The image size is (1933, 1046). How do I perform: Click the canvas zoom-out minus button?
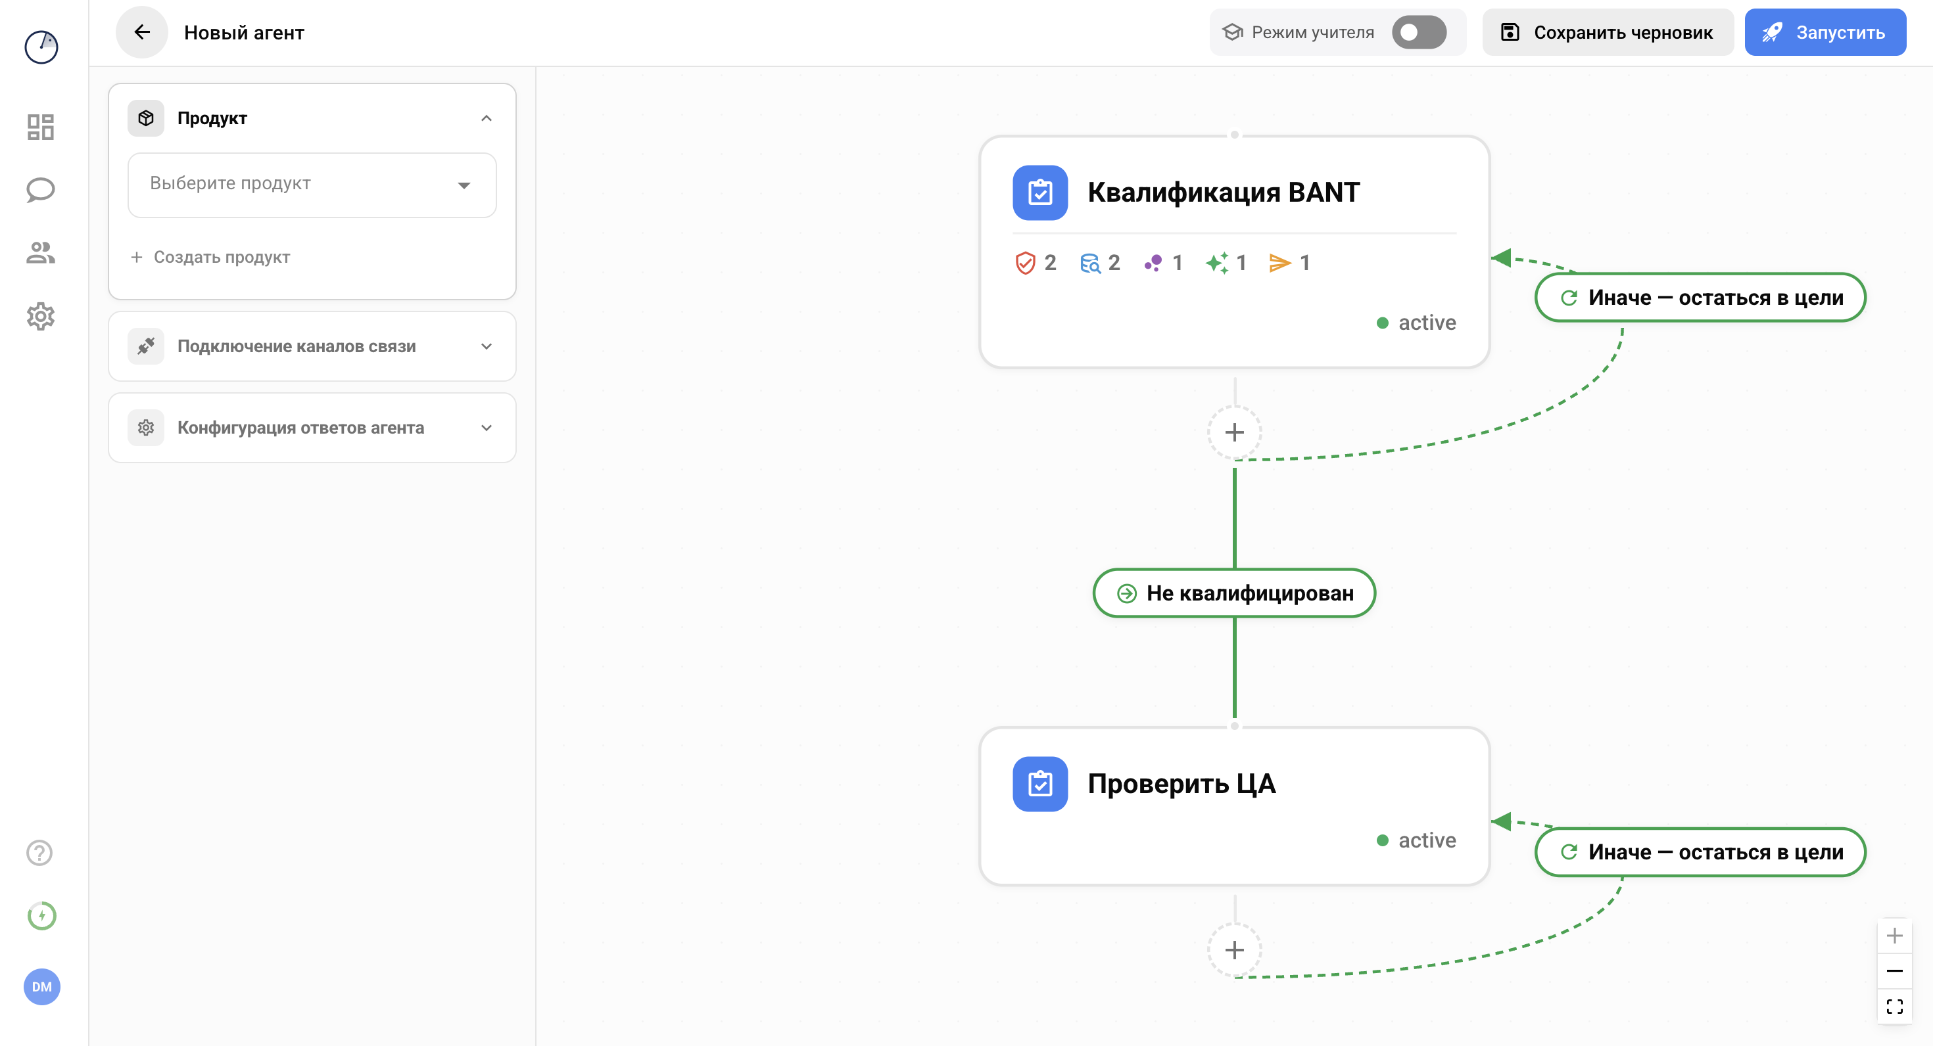tap(1894, 971)
